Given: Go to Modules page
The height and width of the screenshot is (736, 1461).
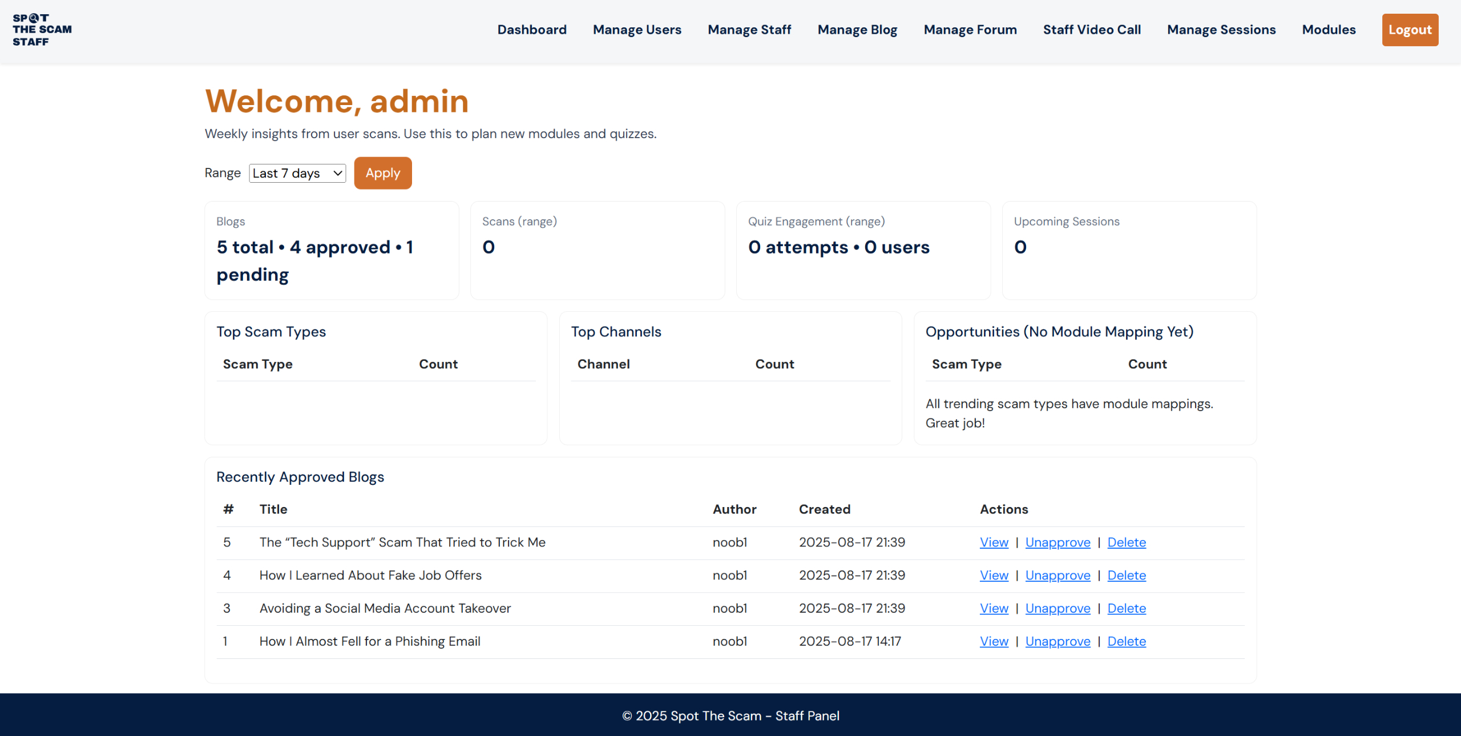Looking at the screenshot, I should 1328,30.
